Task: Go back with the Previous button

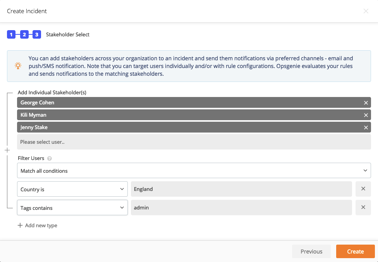Action: point(311,252)
